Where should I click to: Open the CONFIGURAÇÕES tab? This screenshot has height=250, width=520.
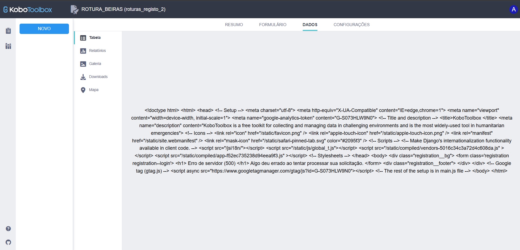tap(351, 25)
